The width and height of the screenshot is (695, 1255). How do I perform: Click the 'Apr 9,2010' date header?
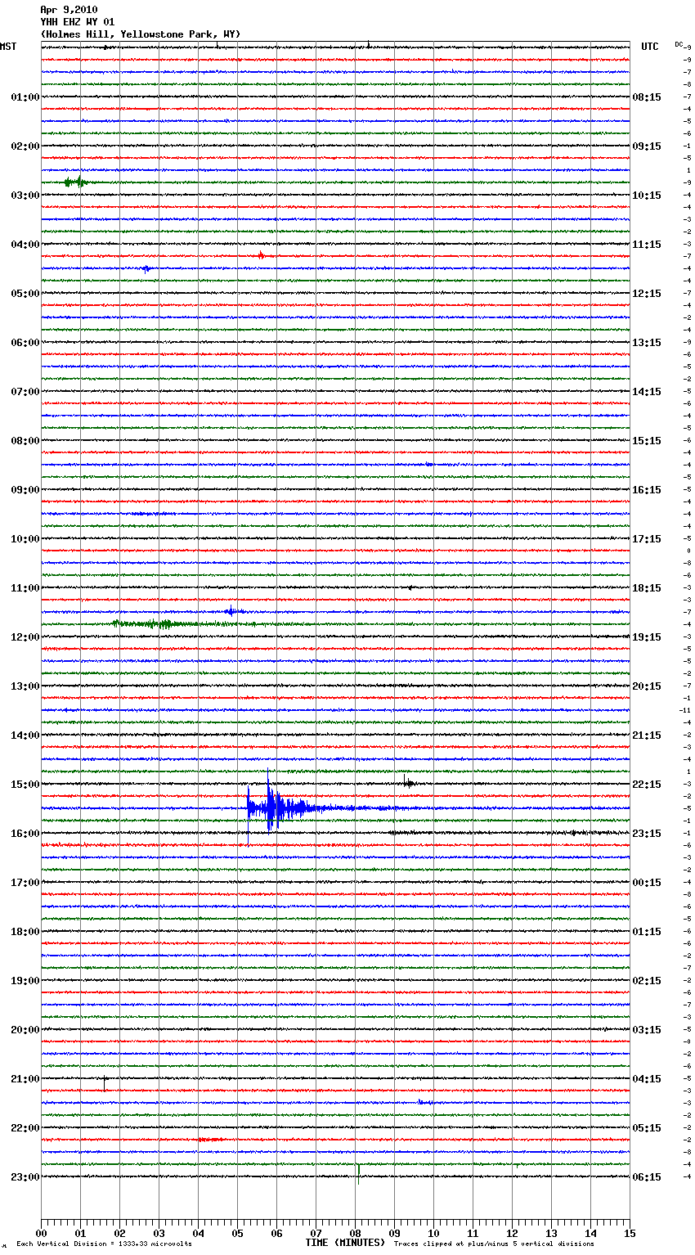[69, 10]
